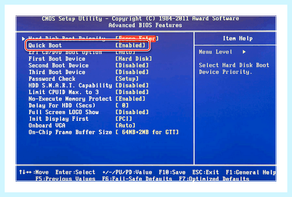Select the Limit CPUID Max. to 3 label
This screenshot has width=292, height=197.
(x=64, y=92)
